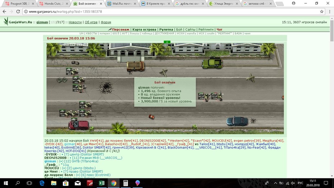Click the чемп submenu link
334x188 pixels.
pyautogui.click(x=247, y=33)
